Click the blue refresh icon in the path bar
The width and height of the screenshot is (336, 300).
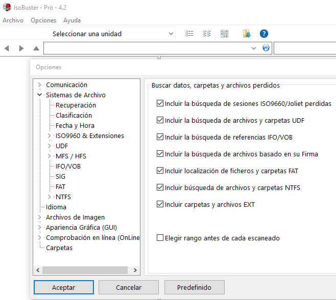click(x=266, y=48)
